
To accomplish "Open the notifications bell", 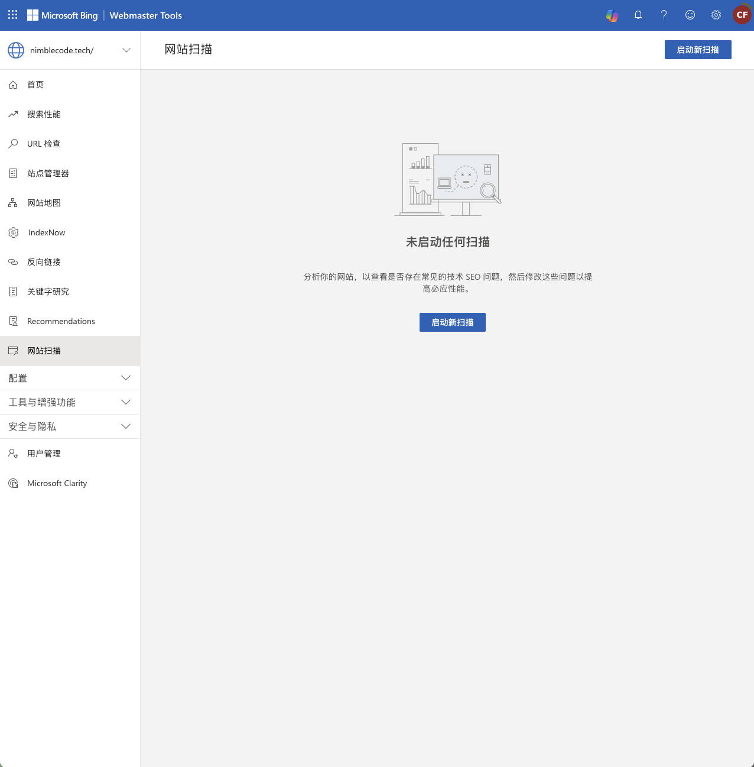I will 638,15.
